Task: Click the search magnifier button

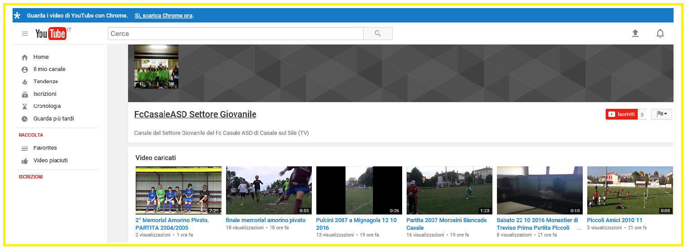Action: pyautogui.click(x=377, y=34)
